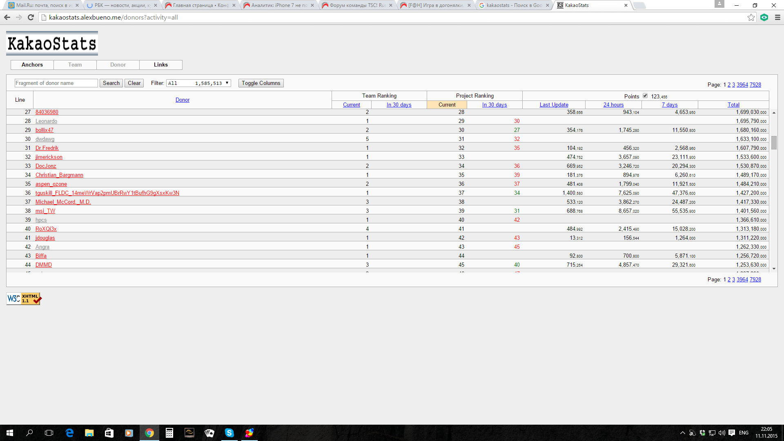Click the browser reload page icon
Viewport: 784px width, 441px height.
pyautogui.click(x=31, y=17)
